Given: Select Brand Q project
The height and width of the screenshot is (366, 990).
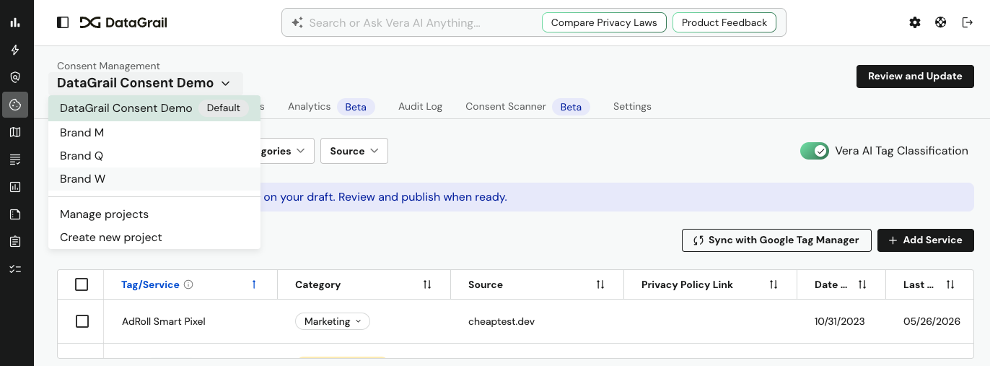Looking at the screenshot, I should (x=154, y=156).
